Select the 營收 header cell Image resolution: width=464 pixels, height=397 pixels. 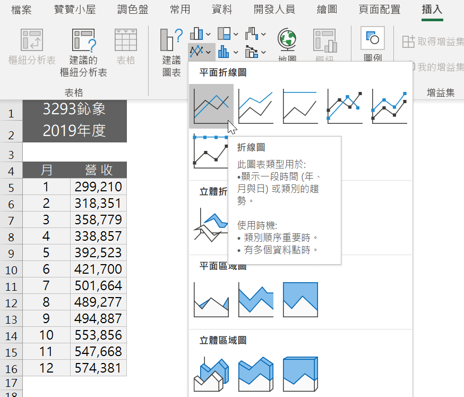click(x=99, y=170)
